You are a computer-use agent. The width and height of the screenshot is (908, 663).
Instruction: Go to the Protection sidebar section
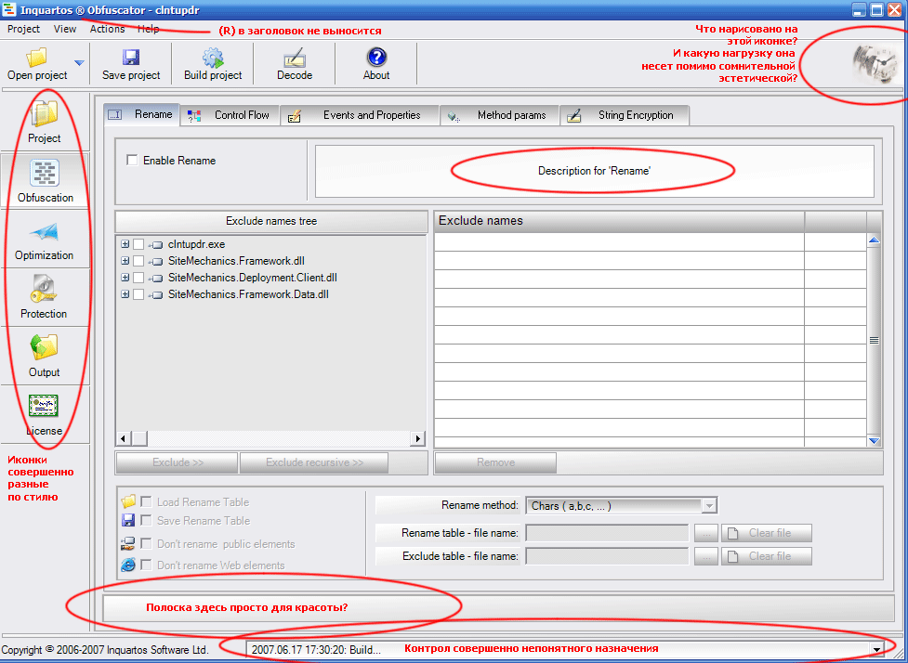[45, 298]
